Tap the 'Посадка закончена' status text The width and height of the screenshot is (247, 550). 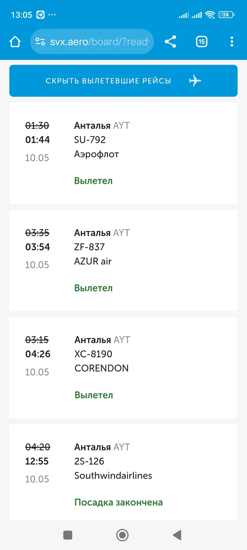[x=118, y=502]
